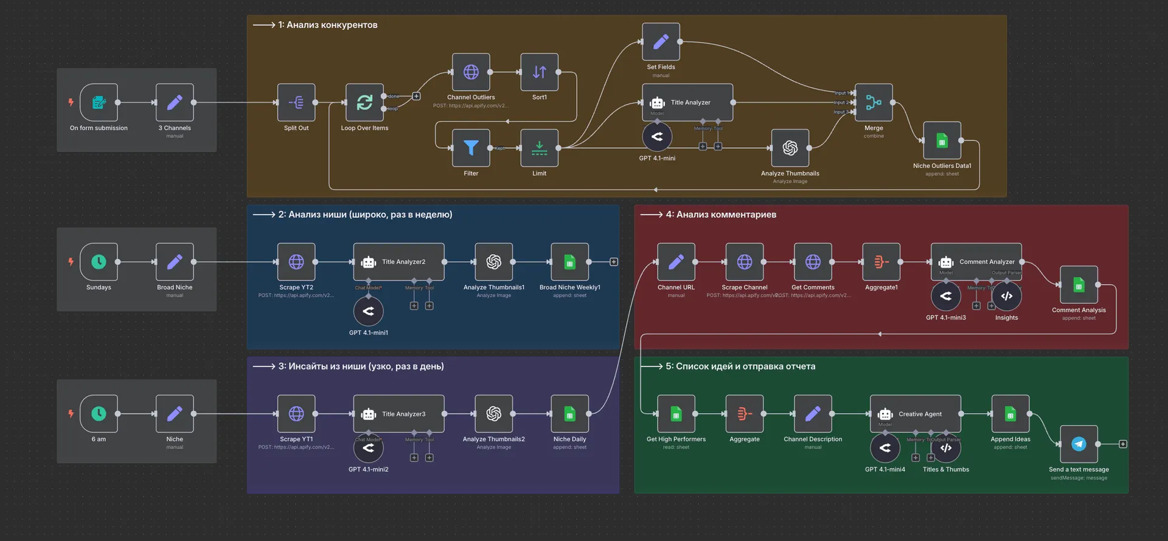
Task: Open the Limit node
Action: [539, 148]
